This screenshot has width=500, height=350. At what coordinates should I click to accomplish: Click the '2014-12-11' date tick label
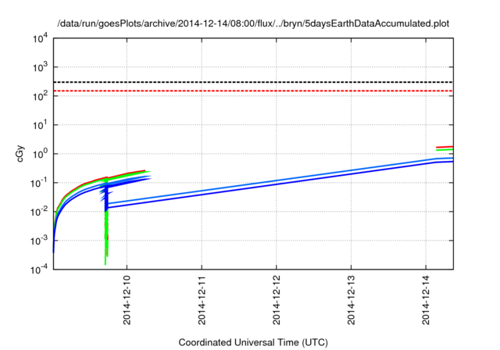[x=202, y=300]
